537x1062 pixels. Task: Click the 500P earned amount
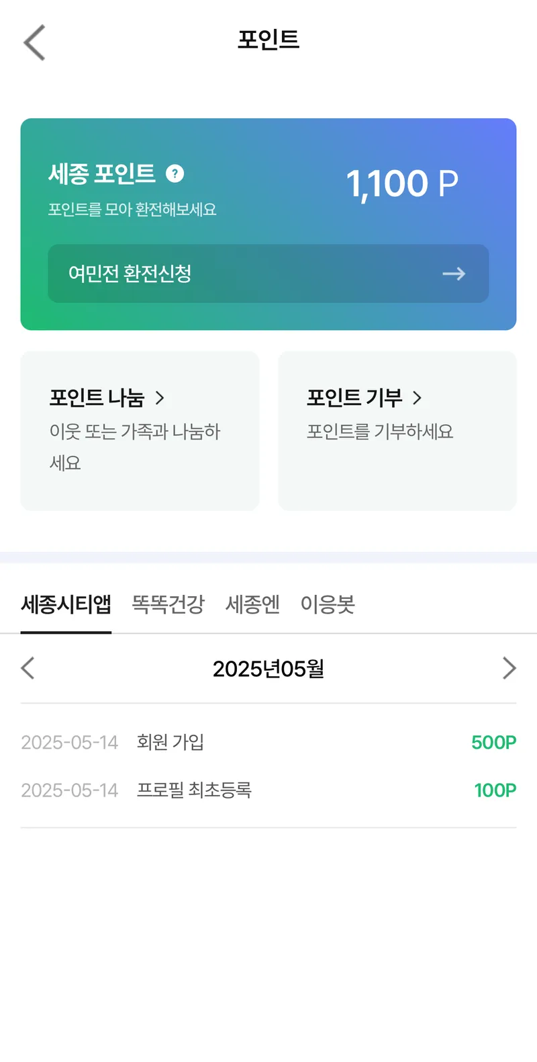coord(493,742)
